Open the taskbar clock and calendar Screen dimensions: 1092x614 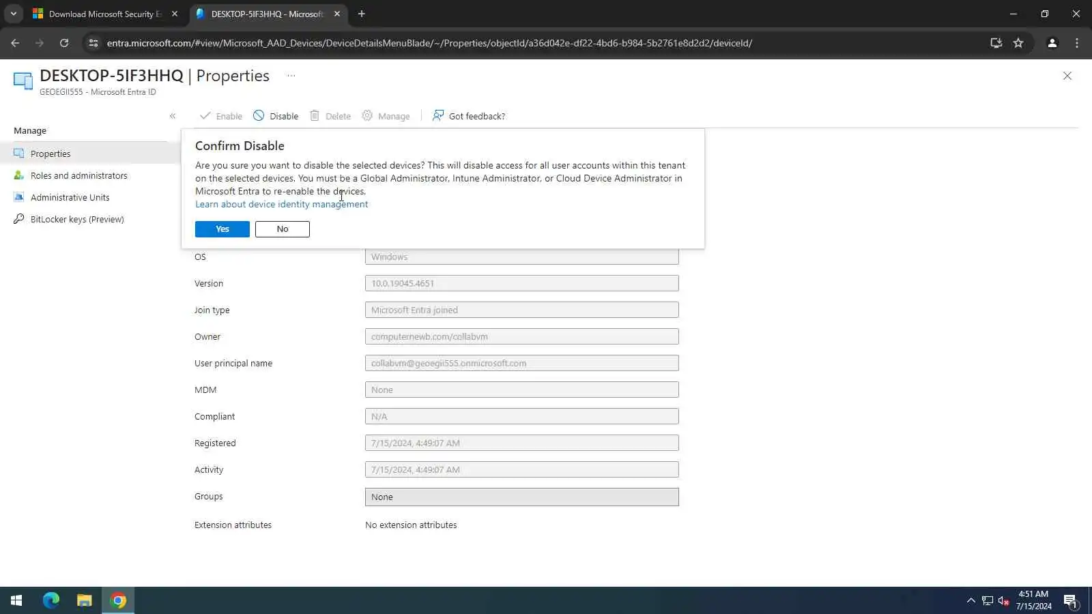1033,600
